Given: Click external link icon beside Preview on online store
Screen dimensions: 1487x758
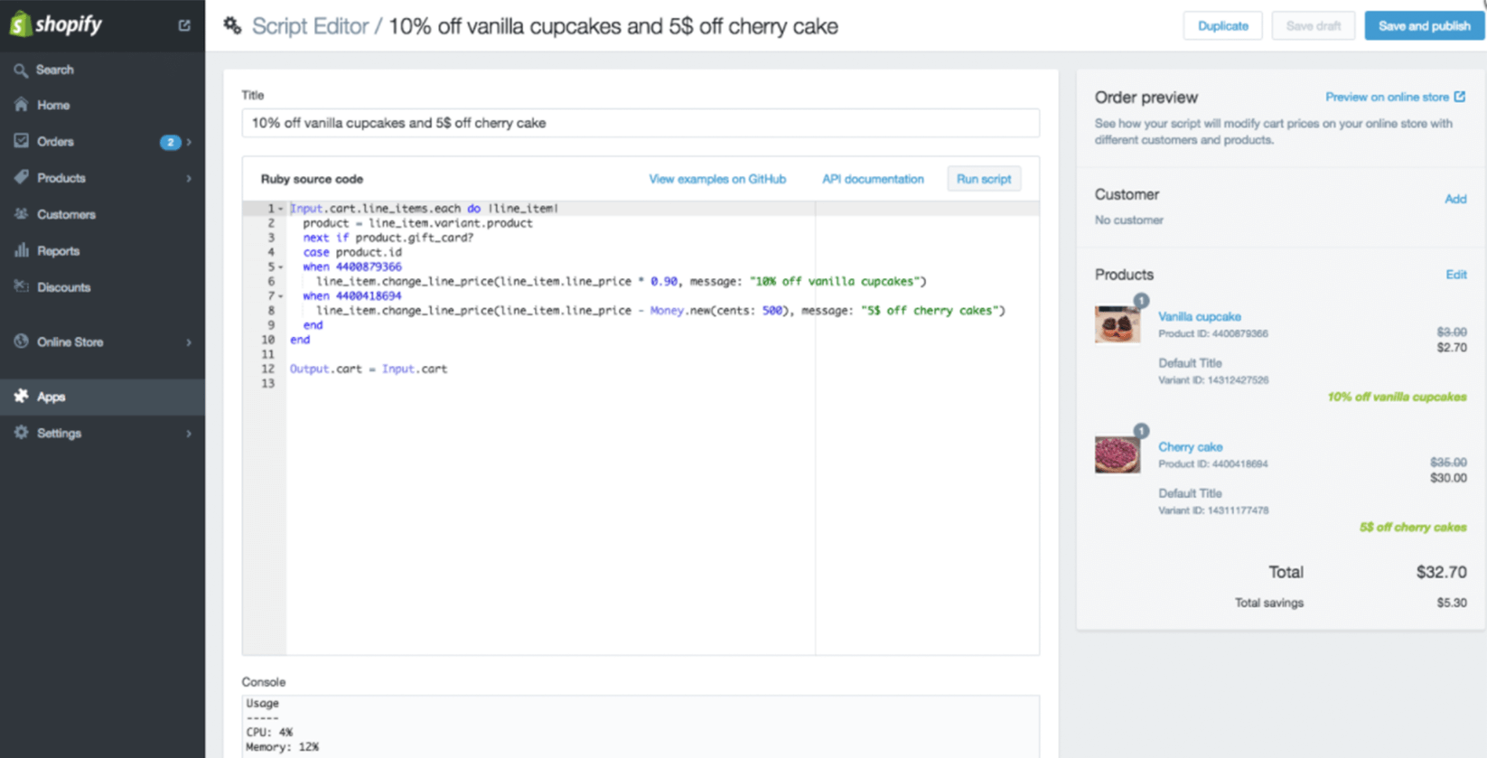Looking at the screenshot, I should pos(1460,97).
